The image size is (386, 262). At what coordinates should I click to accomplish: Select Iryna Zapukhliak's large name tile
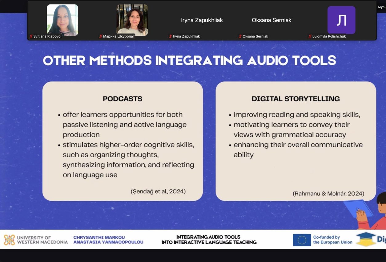point(202,20)
